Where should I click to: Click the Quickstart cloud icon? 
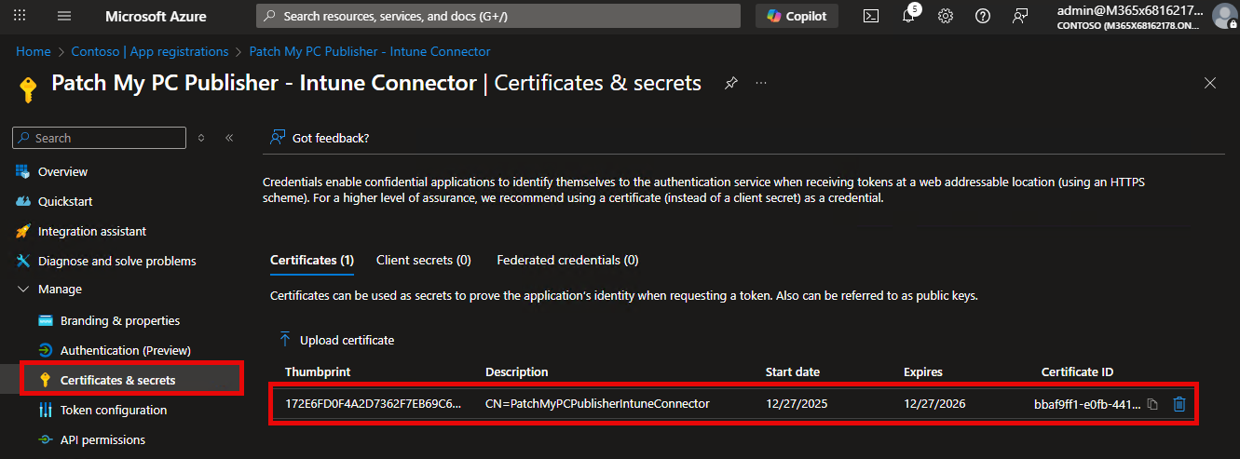(23, 201)
